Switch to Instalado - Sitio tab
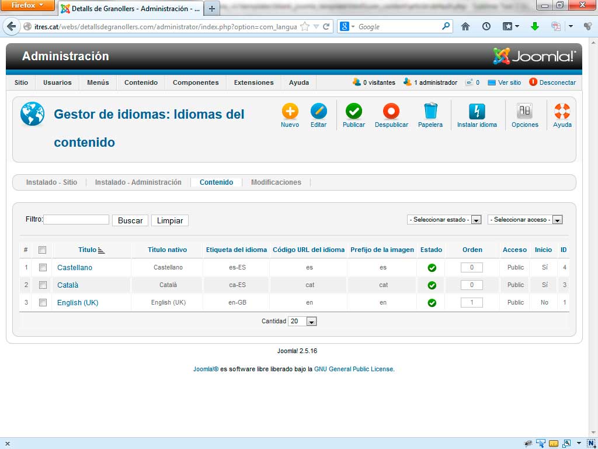598x449 pixels. coord(51,182)
